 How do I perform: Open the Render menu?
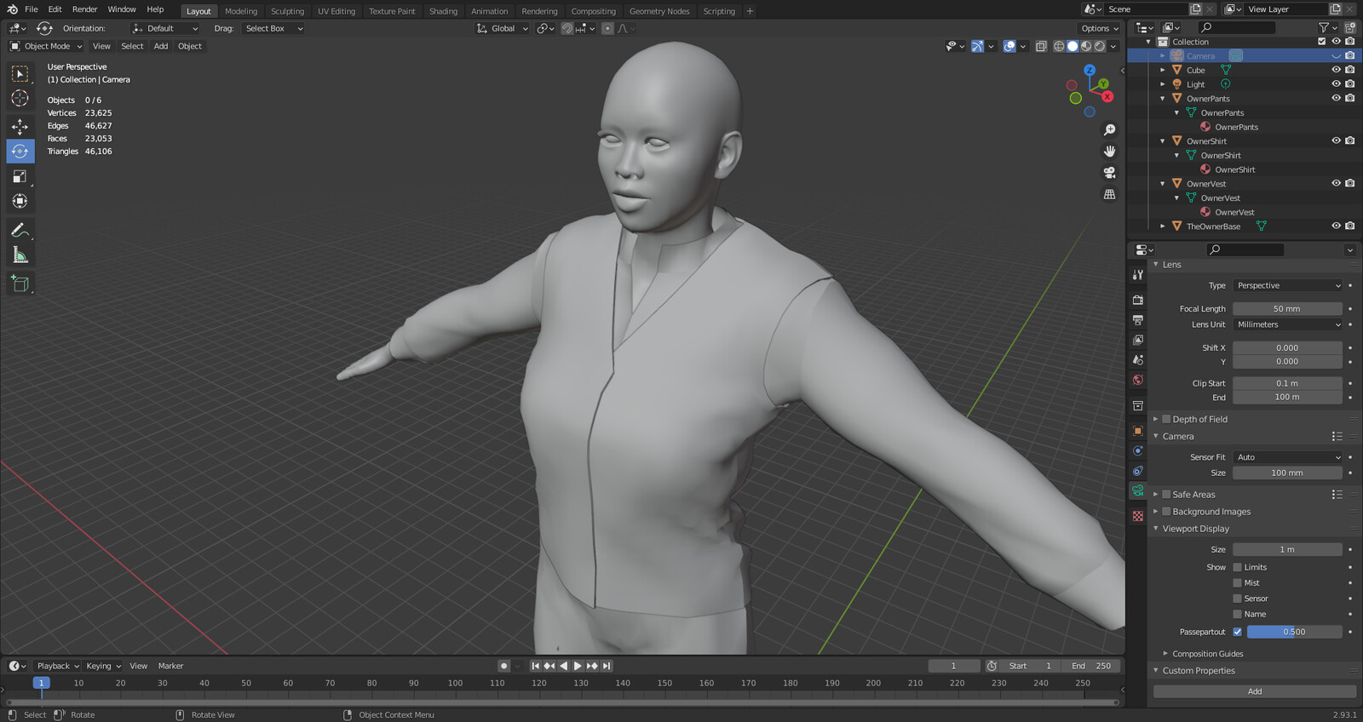84,9
